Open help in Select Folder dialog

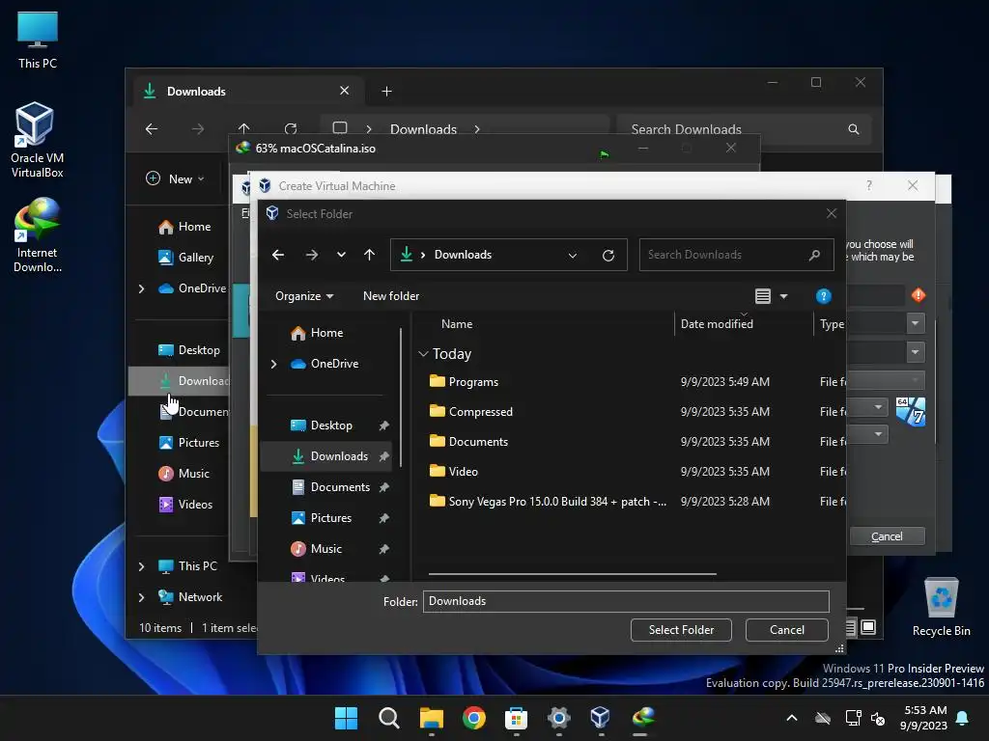pyautogui.click(x=823, y=296)
